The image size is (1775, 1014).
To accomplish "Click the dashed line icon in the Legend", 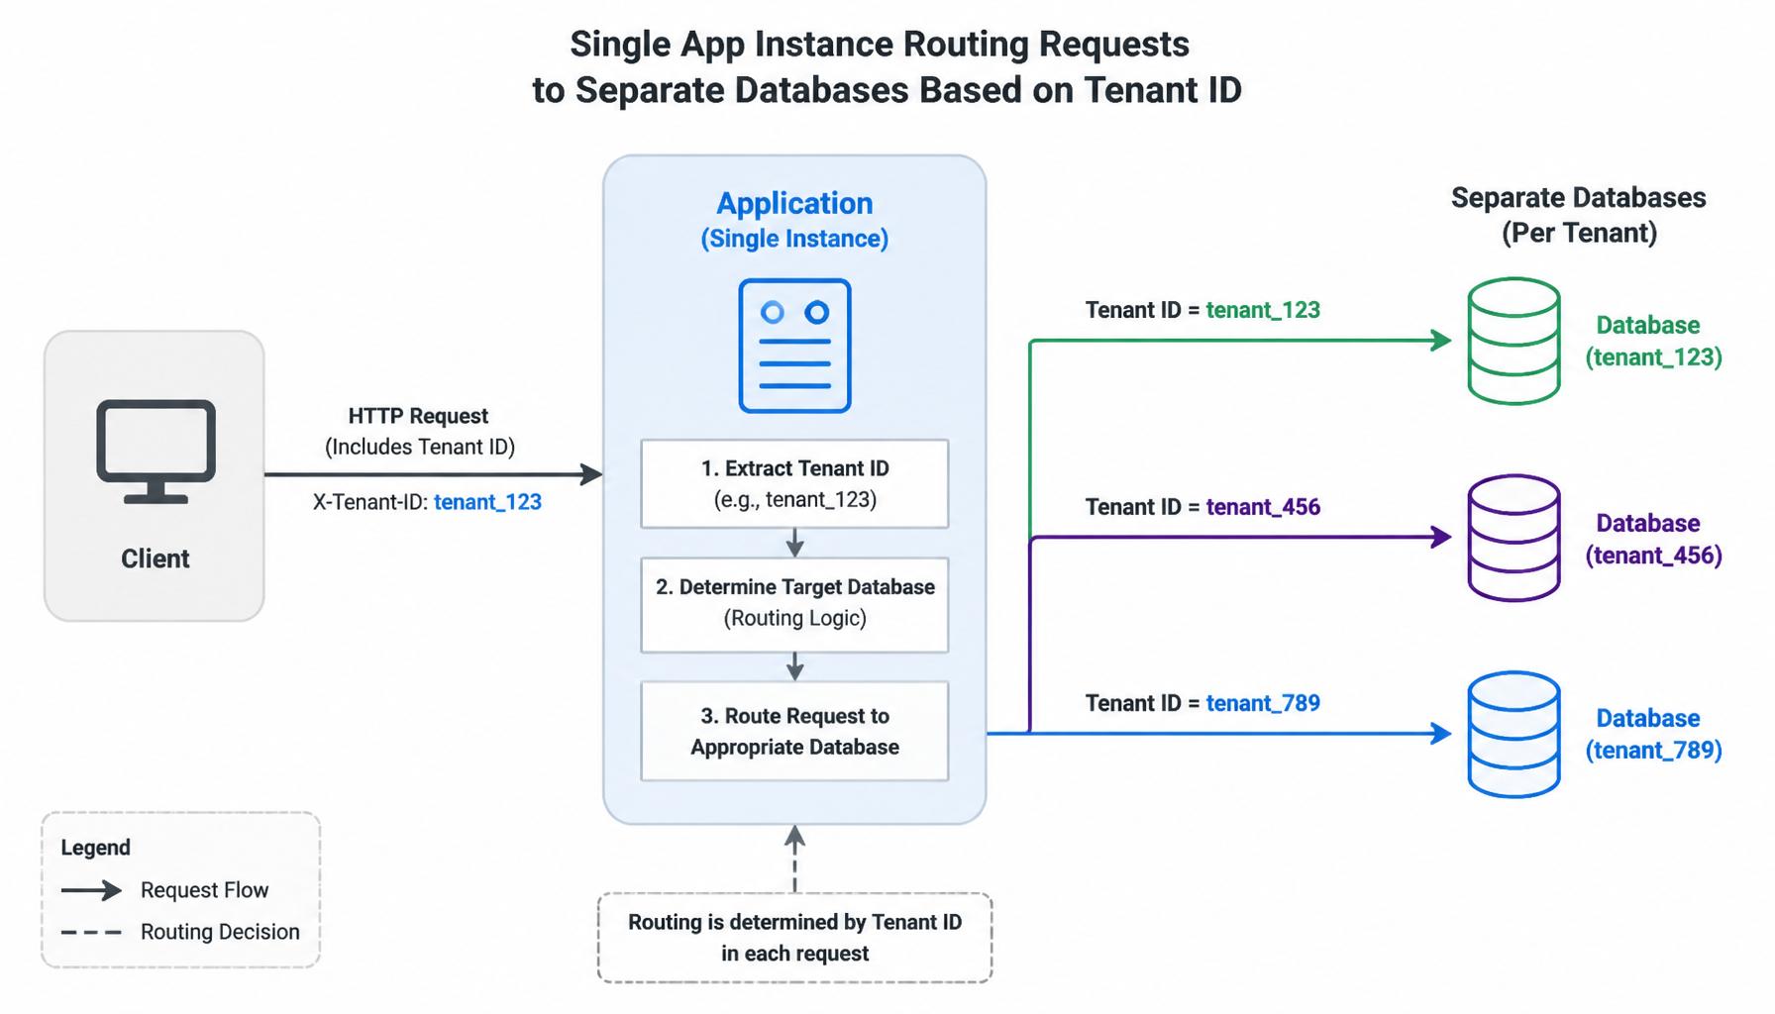I will [x=91, y=932].
